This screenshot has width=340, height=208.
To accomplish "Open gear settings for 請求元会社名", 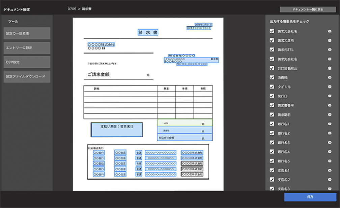I will point(330,31).
